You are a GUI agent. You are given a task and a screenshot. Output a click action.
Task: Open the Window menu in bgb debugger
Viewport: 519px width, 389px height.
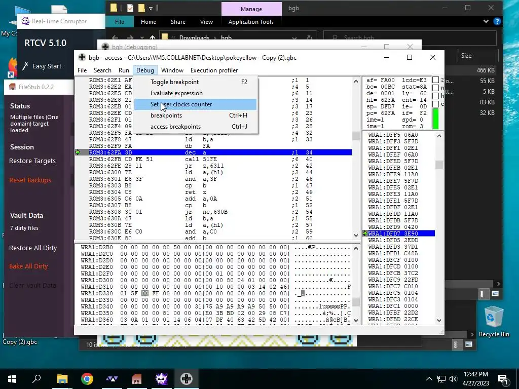pos(172,70)
